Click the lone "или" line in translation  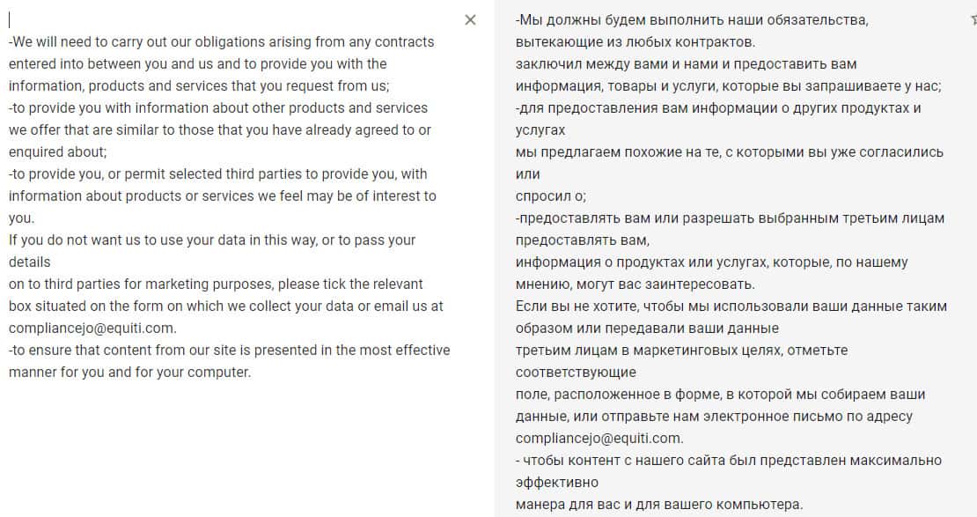pos(528,174)
